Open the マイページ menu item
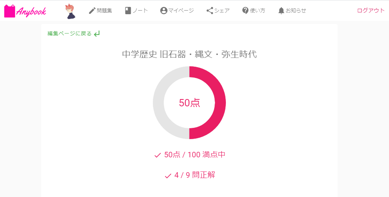The width and height of the screenshot is (389, 197). click(x=181, y=11)
